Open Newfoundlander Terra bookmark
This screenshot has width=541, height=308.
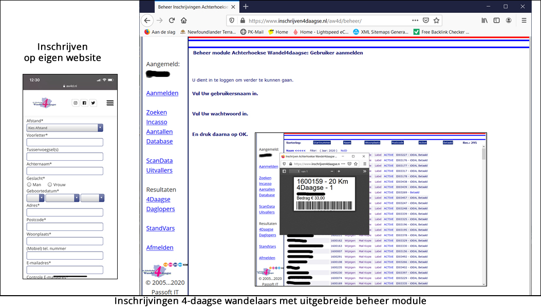click(208, 32)
